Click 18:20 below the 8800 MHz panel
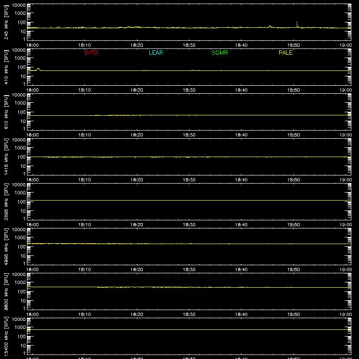 click(x=137, y=315)
